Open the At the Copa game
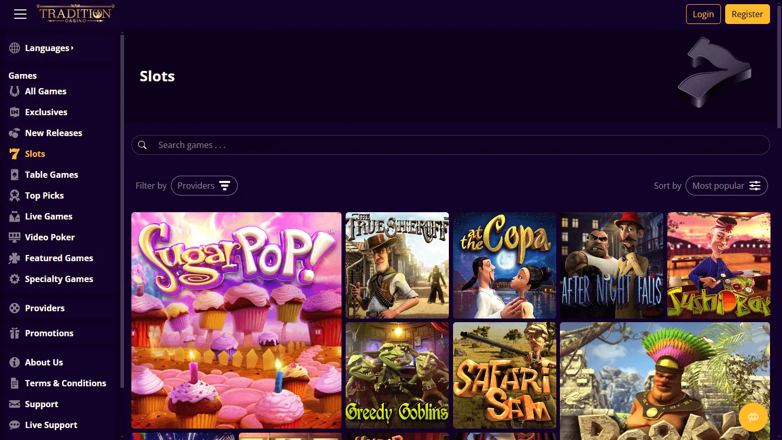The height and width of the screenshot is (440, 782). (x=505, y=265)
